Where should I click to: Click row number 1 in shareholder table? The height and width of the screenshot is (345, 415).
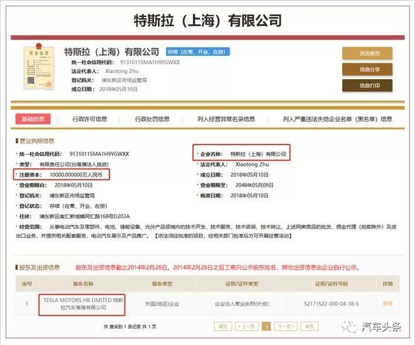point(27,304)
